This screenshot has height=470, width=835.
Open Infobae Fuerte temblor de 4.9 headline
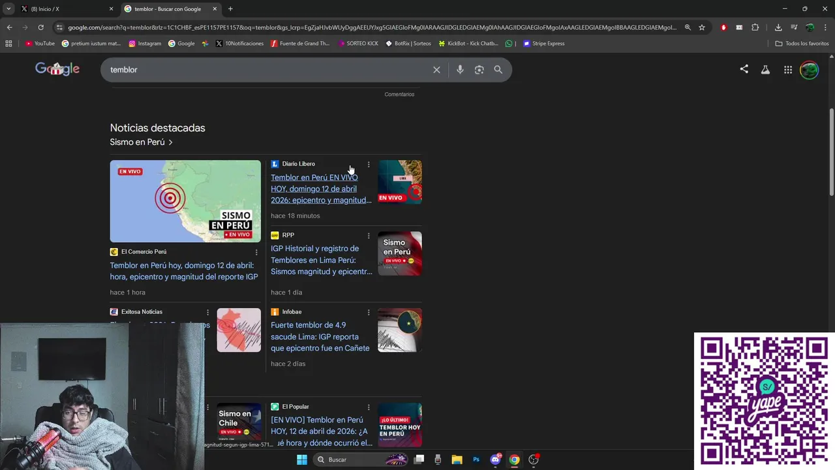320,337
